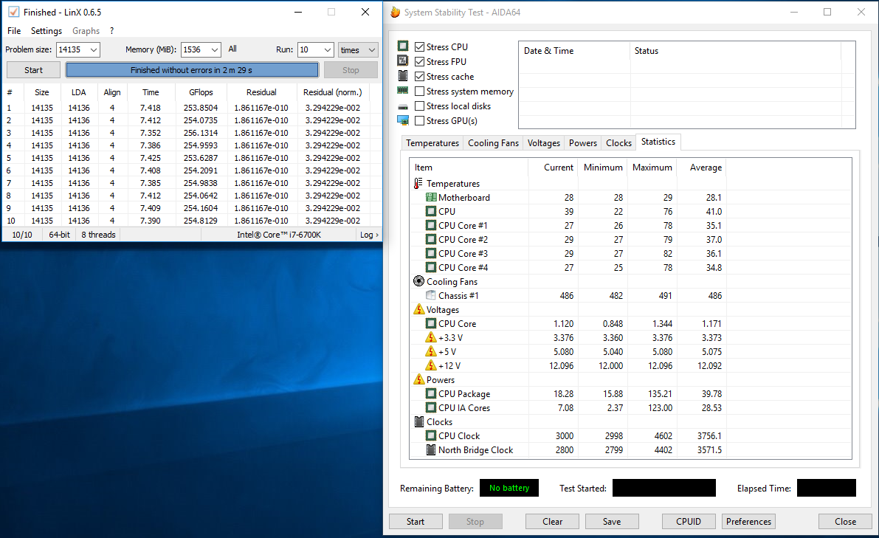879x538 pixels.
Task: Click the Motherboard row icon
Action: (x=430, y=197)
